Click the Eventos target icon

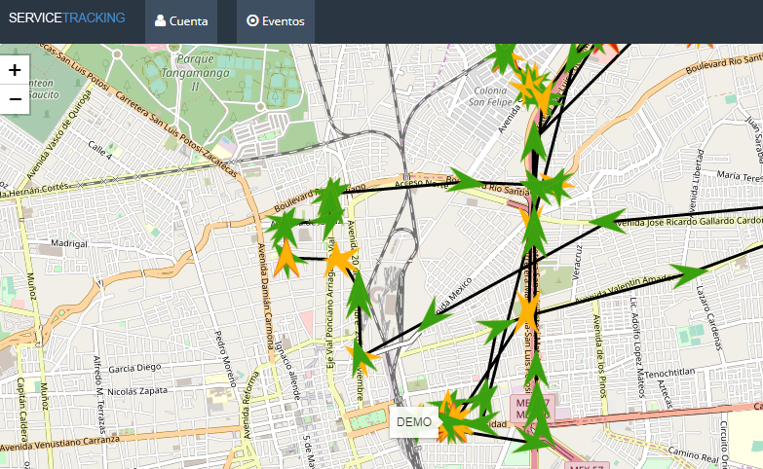252,20
